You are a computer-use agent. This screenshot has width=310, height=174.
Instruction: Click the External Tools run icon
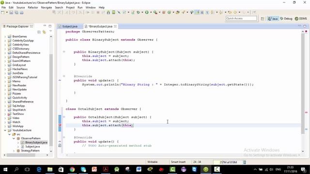155,13
